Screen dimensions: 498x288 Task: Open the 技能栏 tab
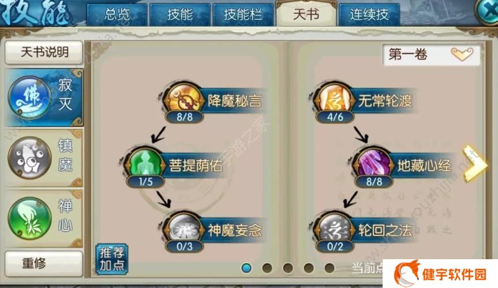[243, 14]
